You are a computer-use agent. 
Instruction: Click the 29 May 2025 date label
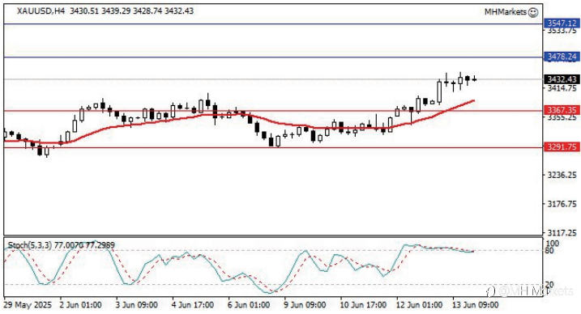pyautogui.click(x=28, y=305)
